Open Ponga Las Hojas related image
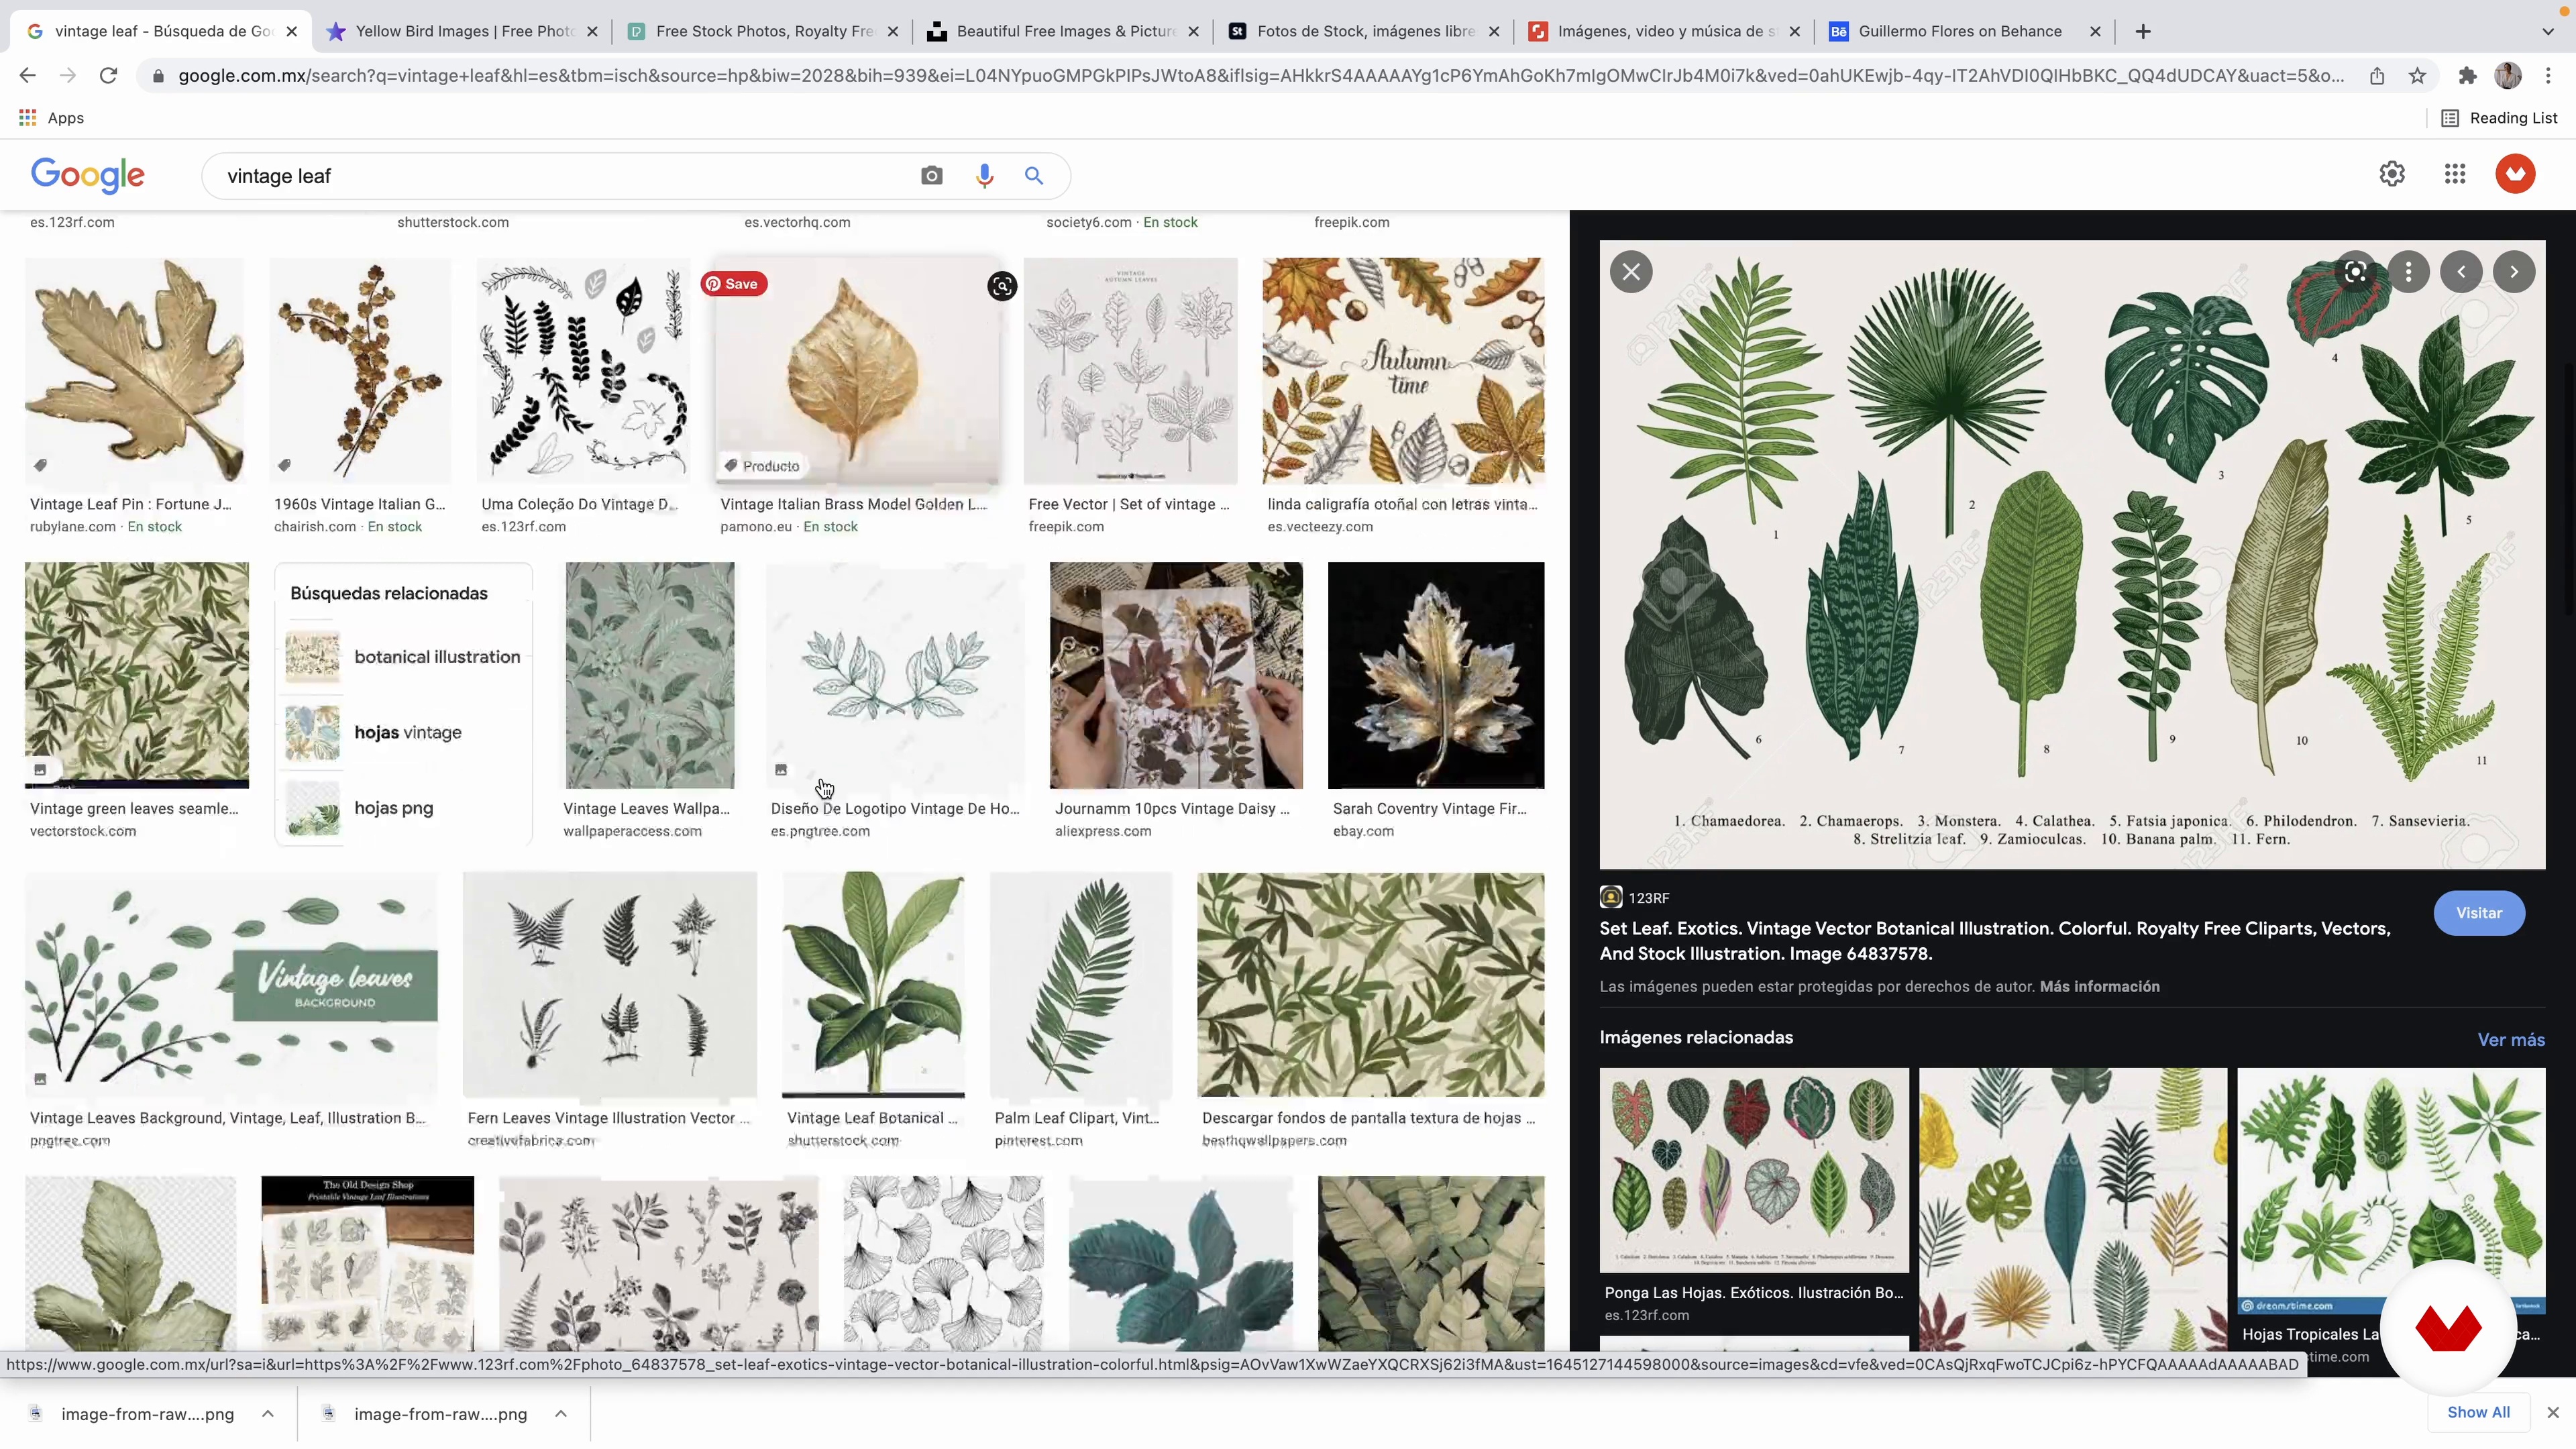 [x=1753, y=1170]
